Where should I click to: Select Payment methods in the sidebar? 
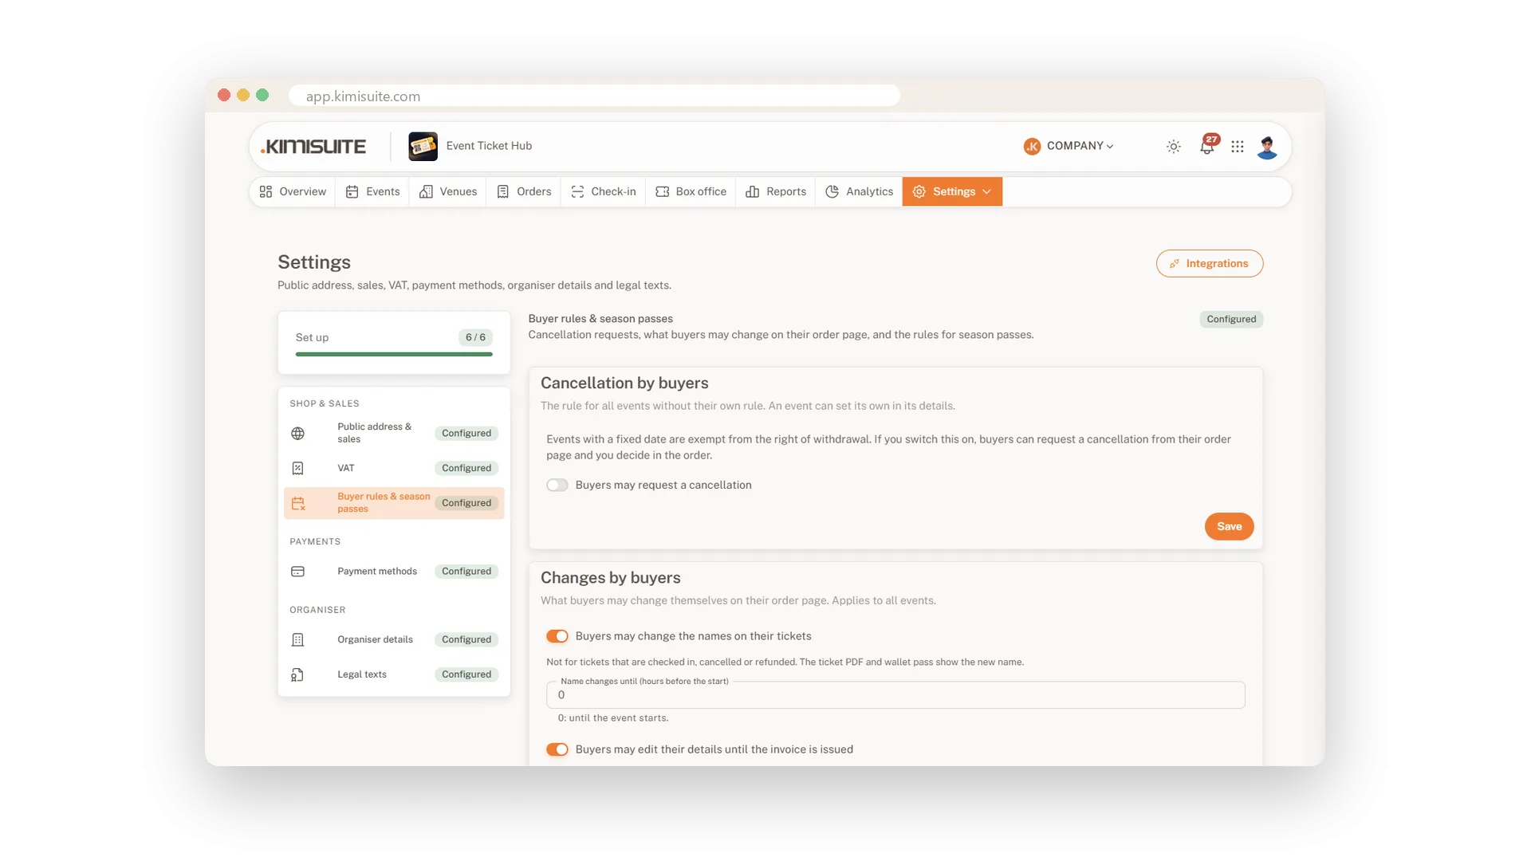click(394, 572)
